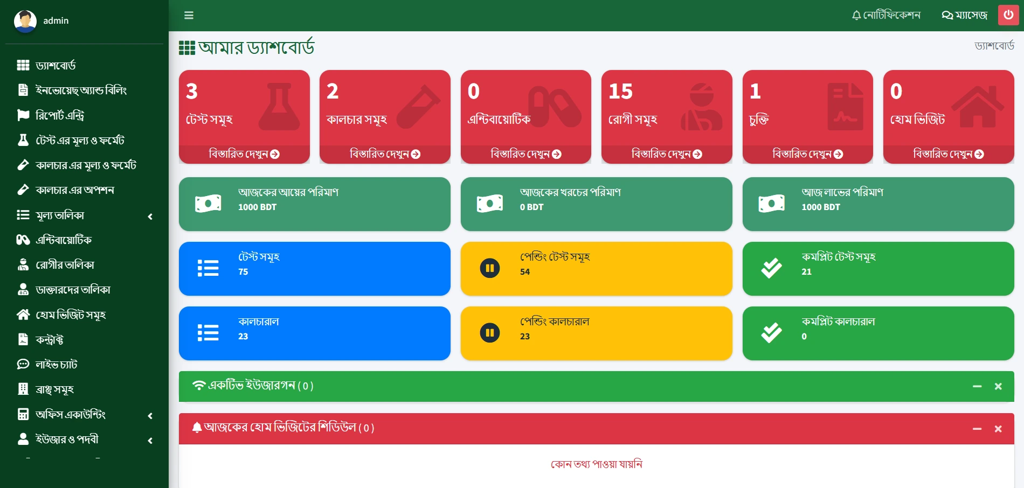The height and width of the screenshot is (488, 1024).
Task: Collapse the আজকের হোম ভিজিটের শিডিউল panel
Action: [x=977, y=429]
